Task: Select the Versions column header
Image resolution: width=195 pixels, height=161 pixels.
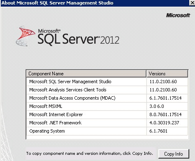Action: pos(167,74)
